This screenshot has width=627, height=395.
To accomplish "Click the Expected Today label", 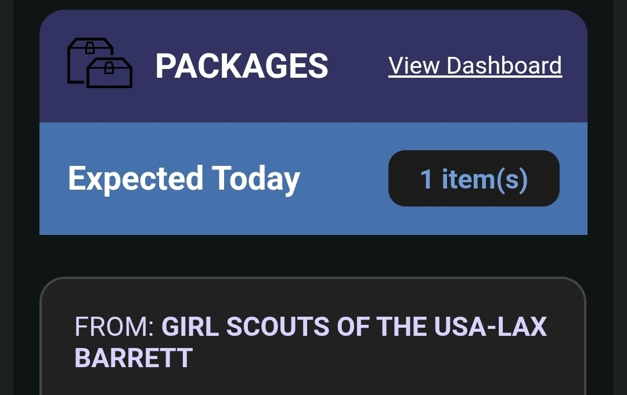I will tap(184, 179).
